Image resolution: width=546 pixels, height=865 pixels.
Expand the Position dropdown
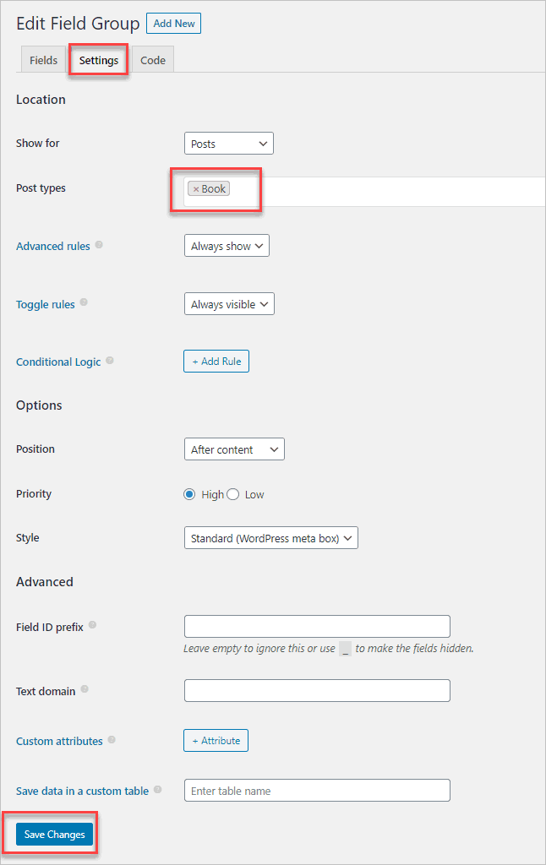click(x=234, y=449)
